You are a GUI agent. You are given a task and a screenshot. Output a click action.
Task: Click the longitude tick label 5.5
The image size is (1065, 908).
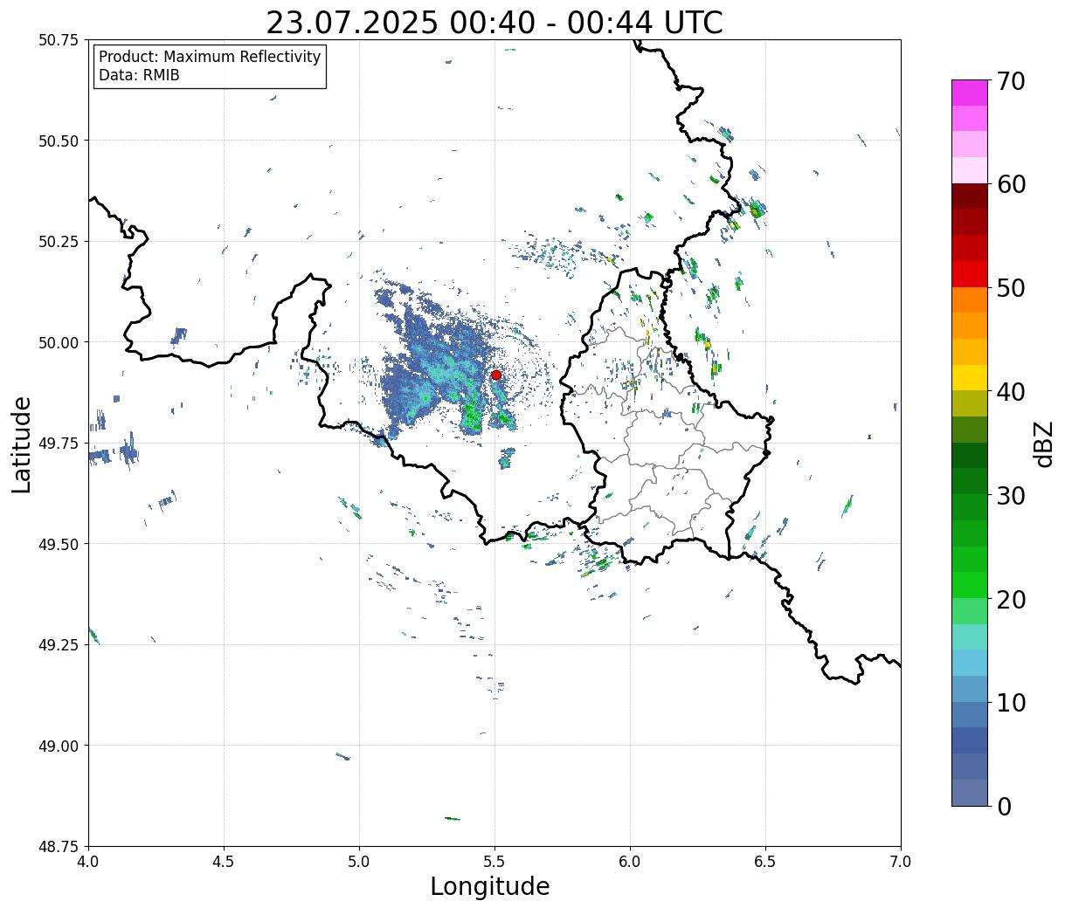coord(494,862)
